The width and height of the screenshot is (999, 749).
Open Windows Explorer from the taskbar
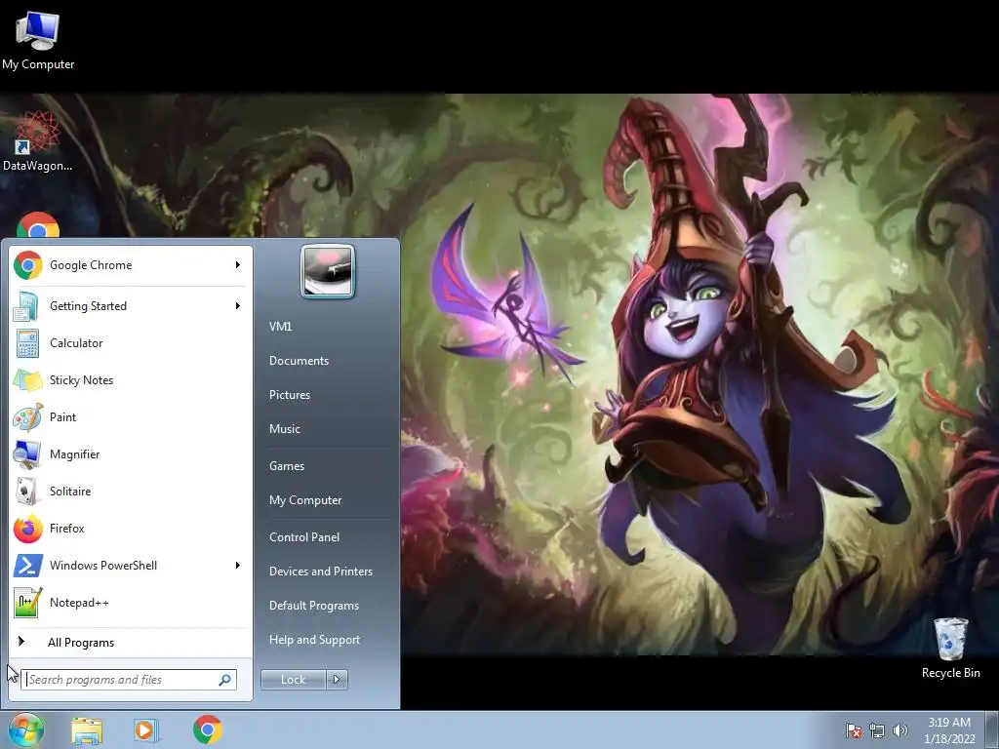click(x=87, y=729)
